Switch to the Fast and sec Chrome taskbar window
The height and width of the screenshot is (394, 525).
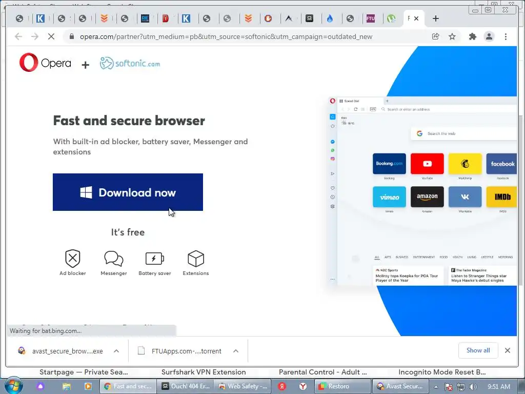pyautogui.click(x=128, y=386)
